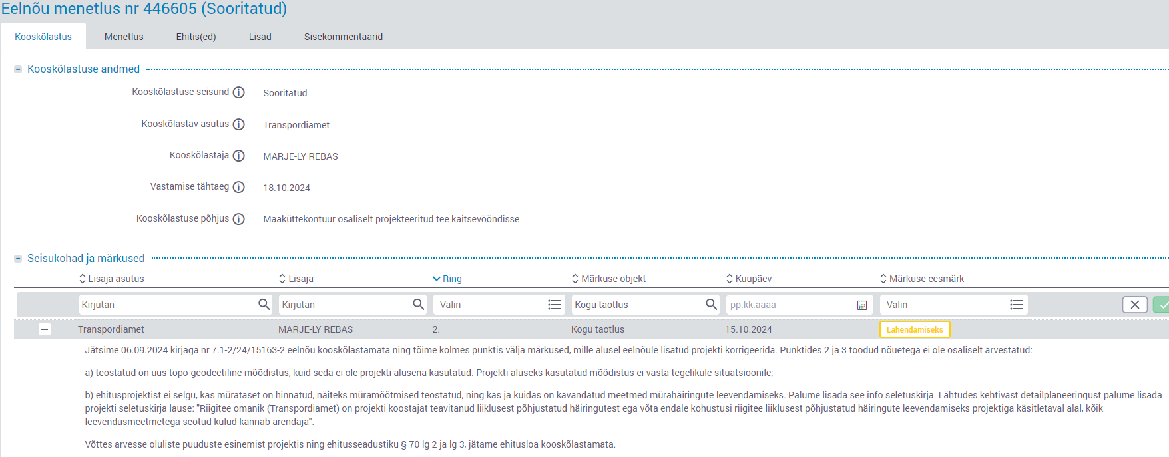Open info icon for Kooskõlastuse põhjus

[x=238, y=219]
